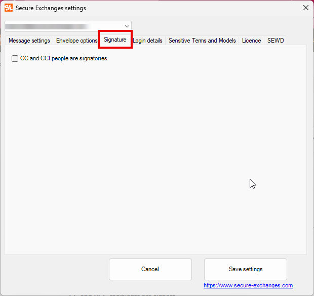Open the secure-exchanges.com link
This screenshot has height=296, width=314.
point(248,285)
